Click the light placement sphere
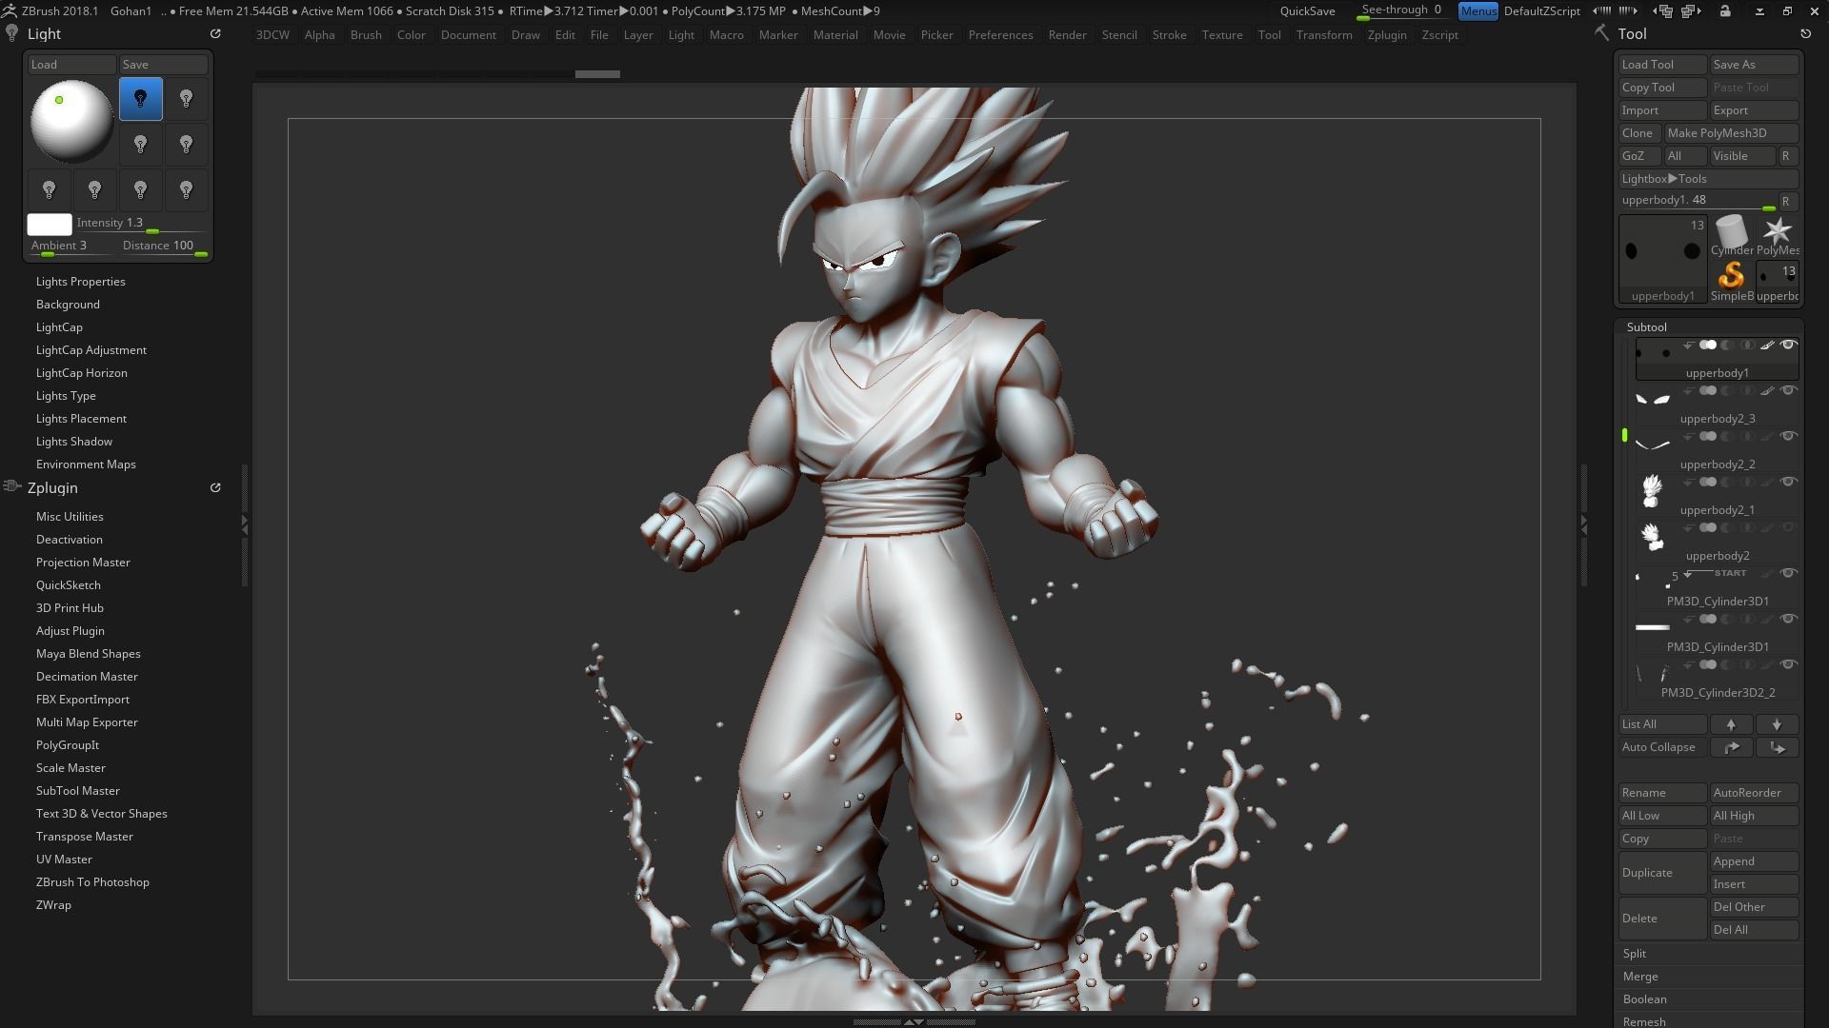The width and height of the screenshot is (1829, 1028). [x=72, y=121]
